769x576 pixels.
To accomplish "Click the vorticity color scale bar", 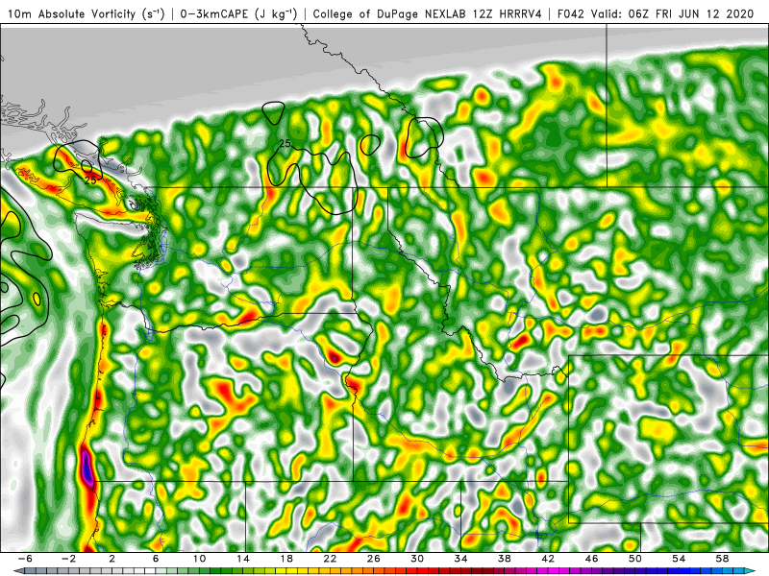I will pyautogui.click(x=384, y=571).
